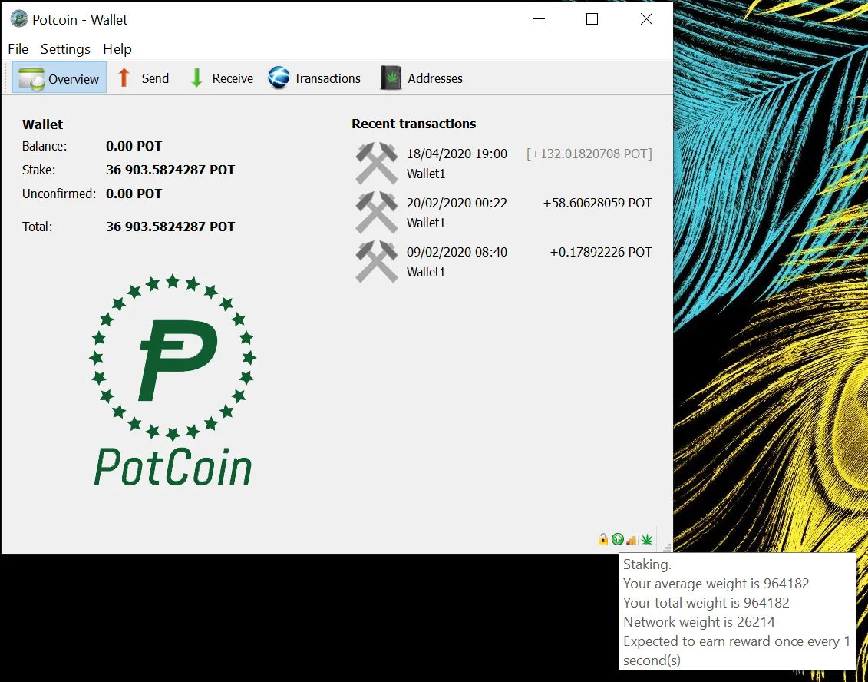Maximize the Potcoin wallet window
868x682 pixels.
[592, 19]
